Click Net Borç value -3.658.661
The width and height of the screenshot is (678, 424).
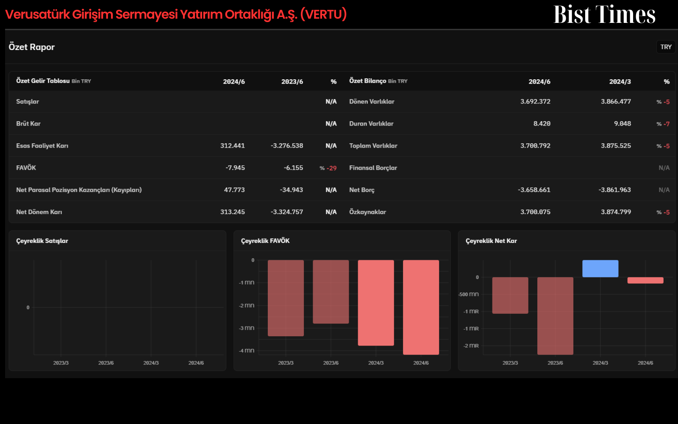[534, 190]
